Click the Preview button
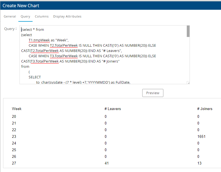Image resolution: width=221 pixels, height=172 pixels. (153, 93)
